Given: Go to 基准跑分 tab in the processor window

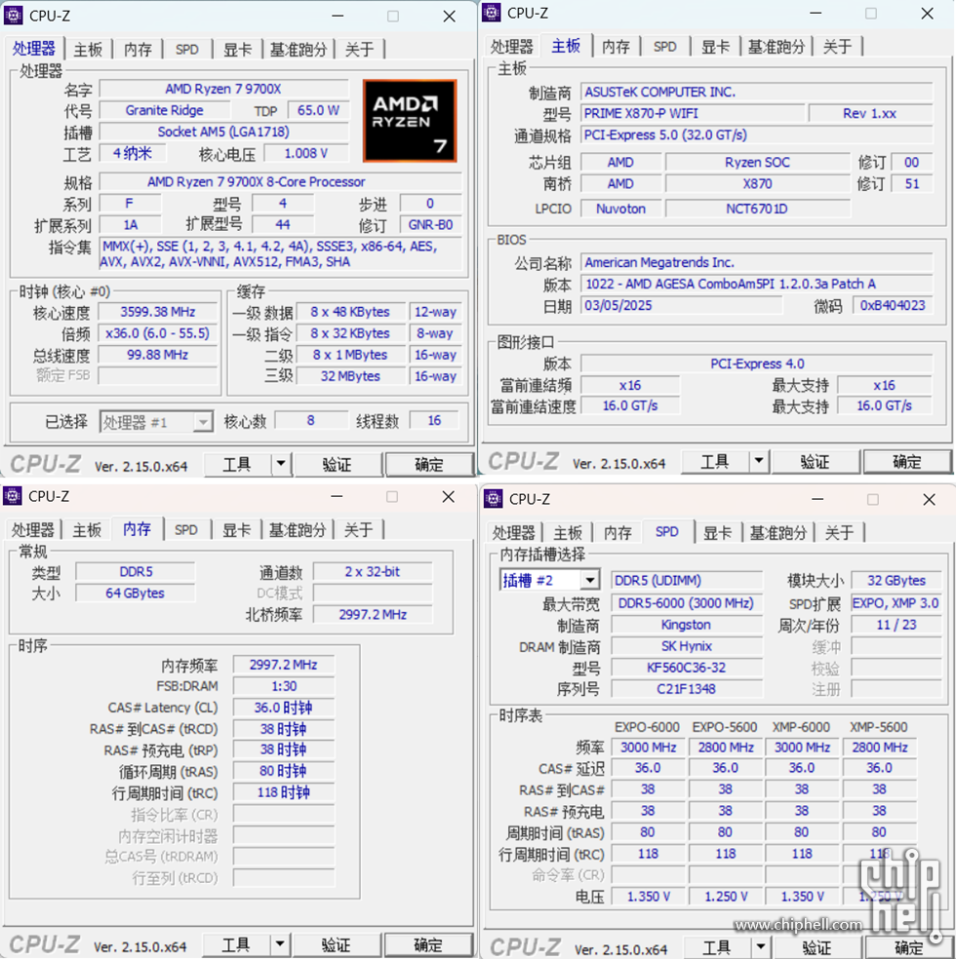Looking at the screenshot, I should 299,50.
